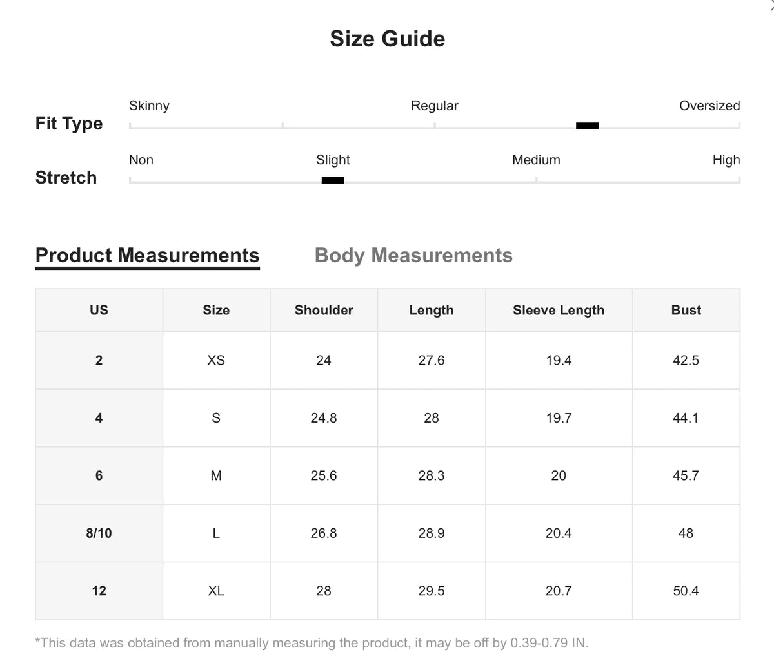
Task: Click the Stretch slider marker
Action: 333,180
